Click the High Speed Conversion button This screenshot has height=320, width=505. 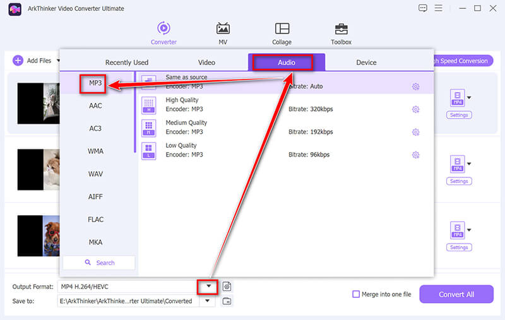pos(463,61)
